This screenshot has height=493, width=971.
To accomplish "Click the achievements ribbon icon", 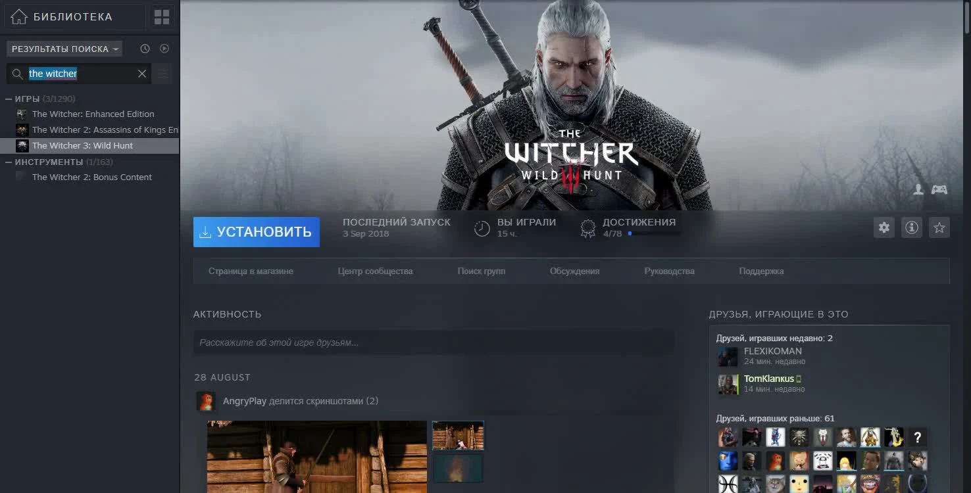I will click(x=587, y=228).
